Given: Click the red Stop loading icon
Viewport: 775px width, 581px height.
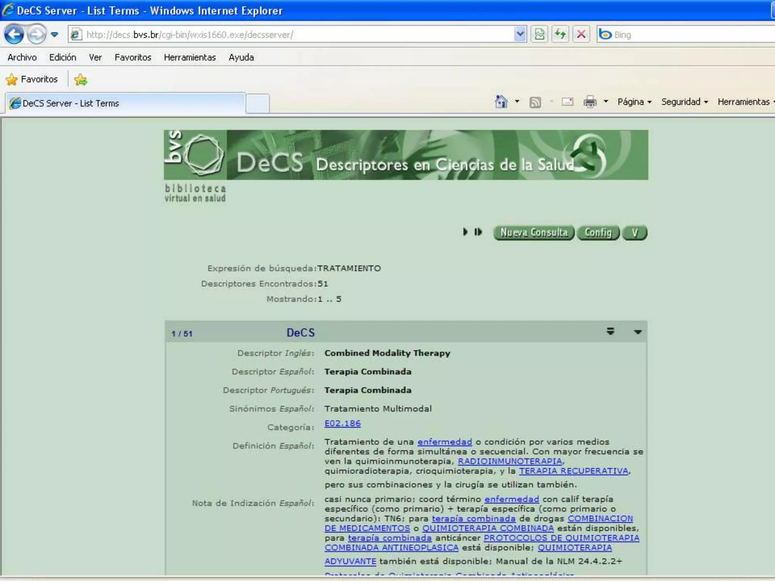Looking at the screenshot, I should pos(581,34).
